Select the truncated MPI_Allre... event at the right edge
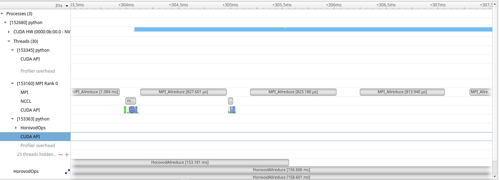This screenshot has height=180, width=499. (481, 92)
